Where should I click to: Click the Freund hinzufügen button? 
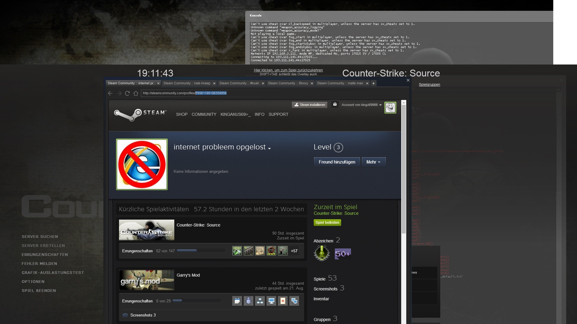click(337, 162)
